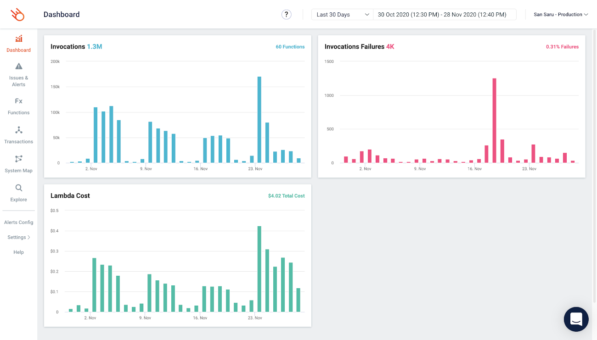Open the chat widget bubble
The height and width of the screenshot is (340, 597).
(576, 319)
